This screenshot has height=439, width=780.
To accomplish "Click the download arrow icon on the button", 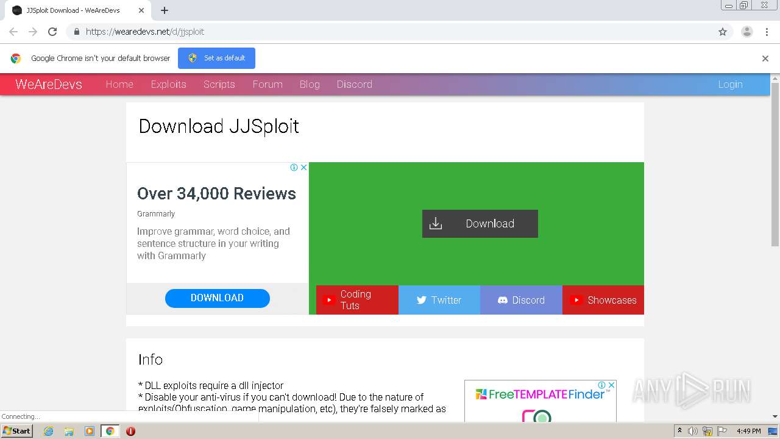I will click(436, 224).
